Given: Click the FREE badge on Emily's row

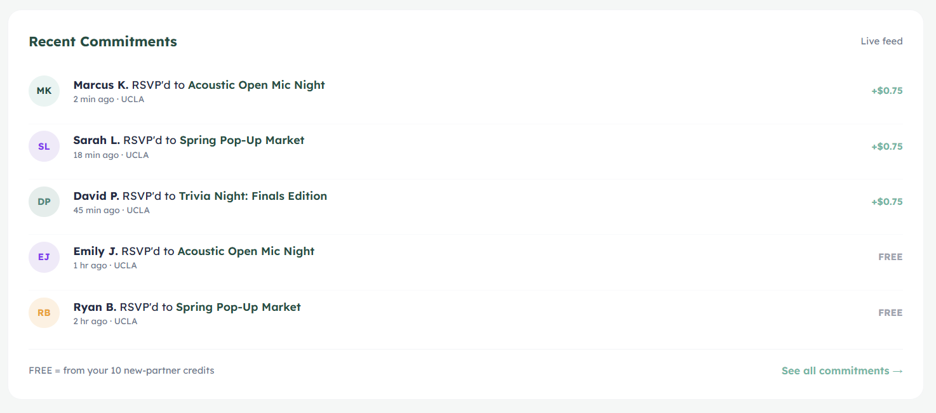Looking at the screenshot, I should click(x=890, y=257).
